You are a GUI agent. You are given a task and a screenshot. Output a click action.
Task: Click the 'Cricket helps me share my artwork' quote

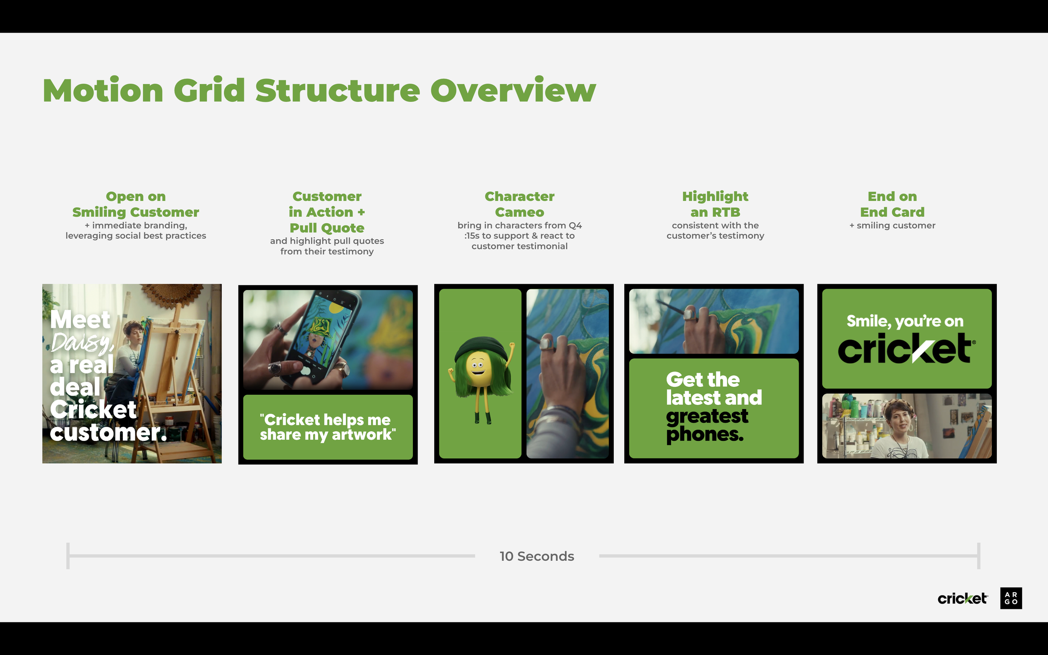pyautogui.click(x=327, y=427)
